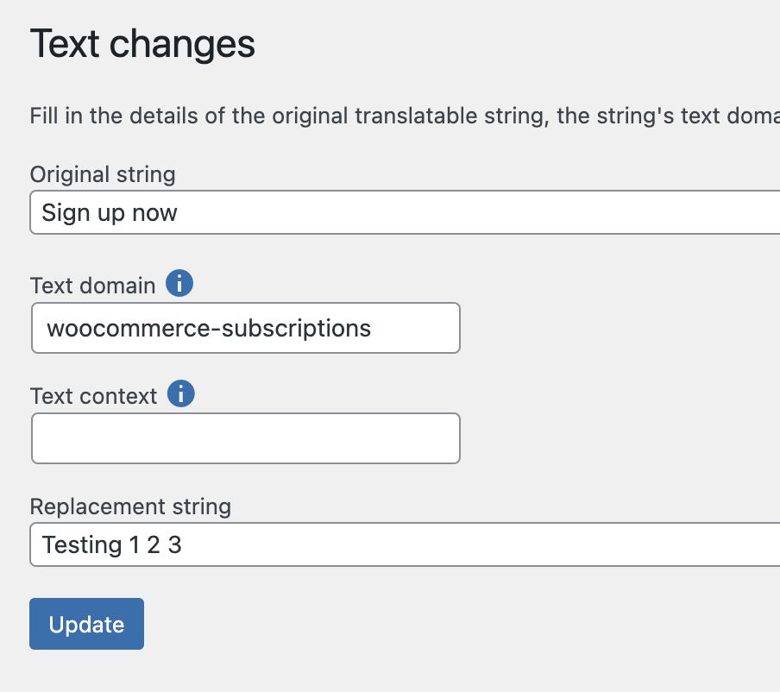
Task: Click the blue info badge beside Text domain
Action: (179, 283)
